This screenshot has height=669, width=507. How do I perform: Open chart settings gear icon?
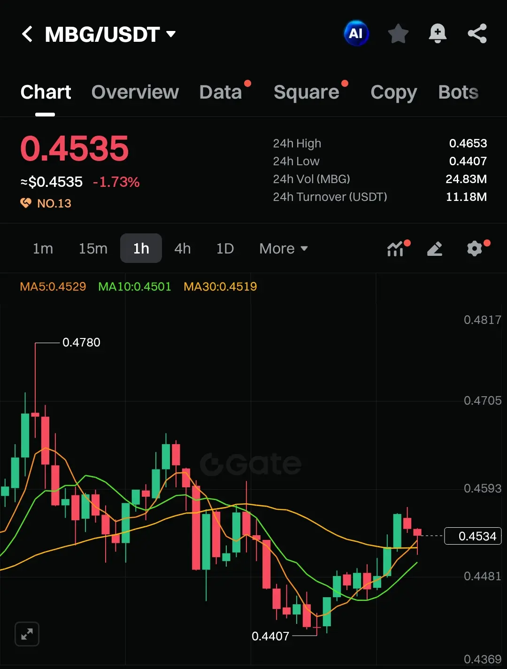click(475, 249)
